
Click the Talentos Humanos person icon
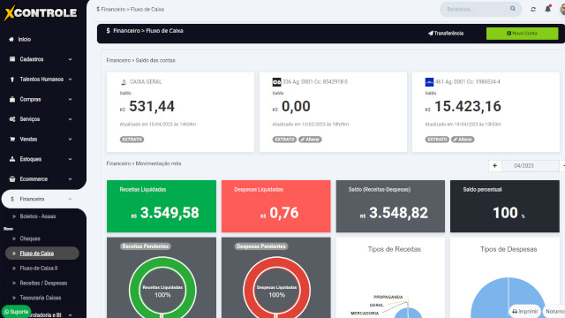point(12,79)
